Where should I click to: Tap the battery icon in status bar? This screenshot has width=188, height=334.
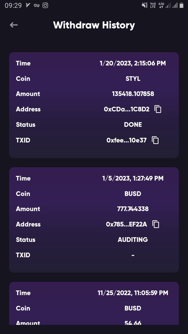click(x=182, y=5)
